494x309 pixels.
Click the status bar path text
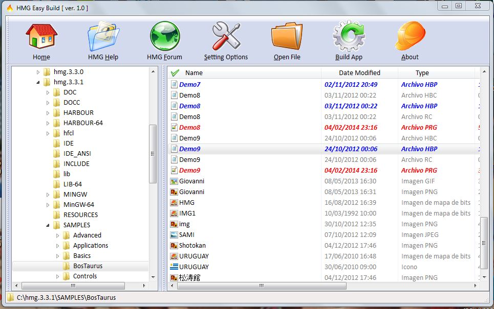click(x=66, y=297)
